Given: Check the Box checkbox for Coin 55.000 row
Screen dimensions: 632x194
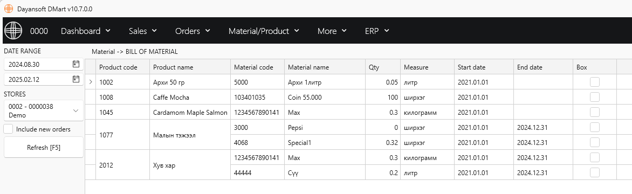Looking at the screenshot, I should (594, 97).
